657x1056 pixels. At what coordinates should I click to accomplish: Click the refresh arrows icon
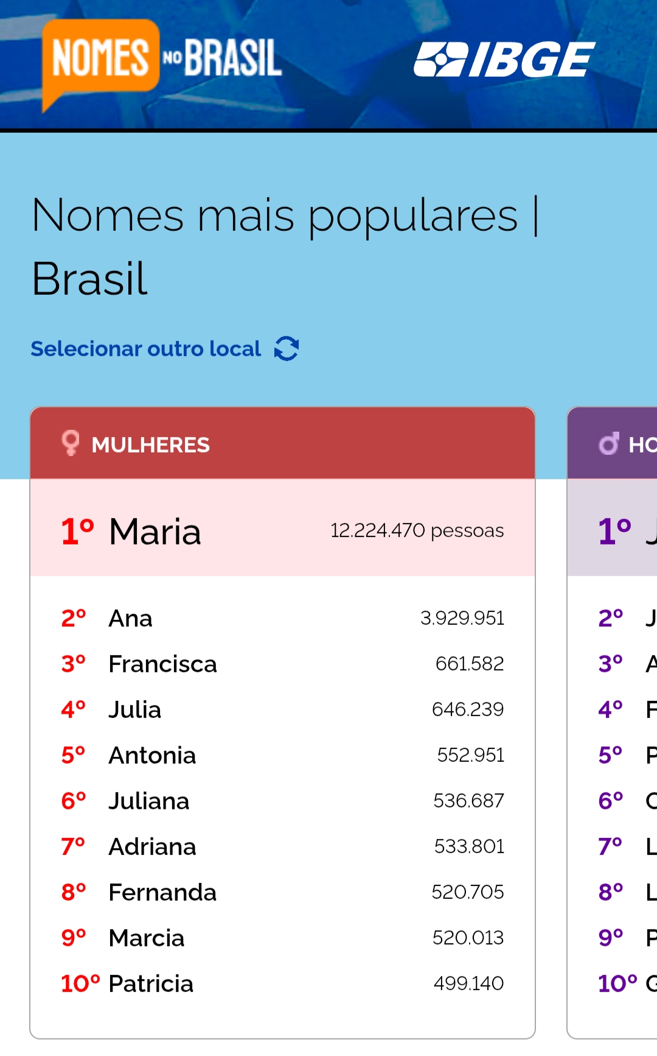287,349
